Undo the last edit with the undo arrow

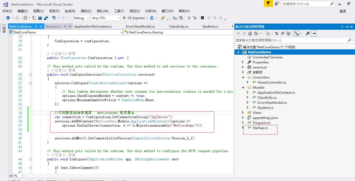(x=54, y=18)
